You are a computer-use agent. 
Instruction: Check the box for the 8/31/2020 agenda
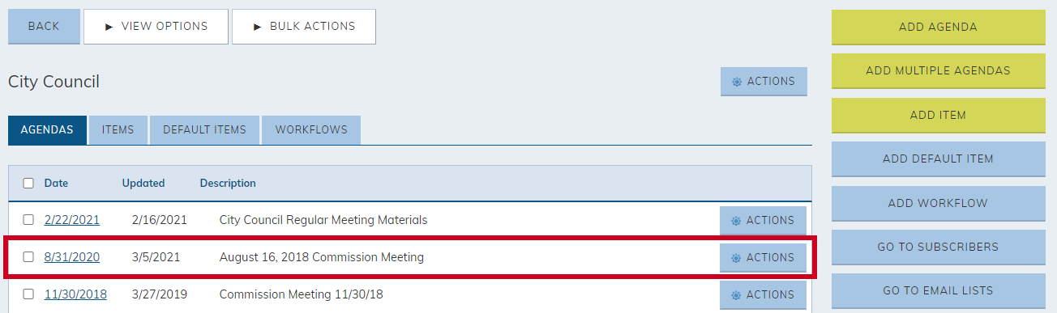pos(28,257)
